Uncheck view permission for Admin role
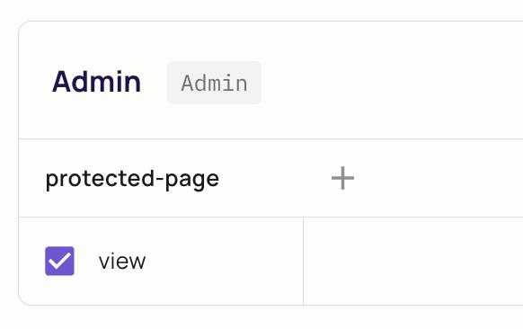This screenshot has width=523, height=329. click(59, 261)
